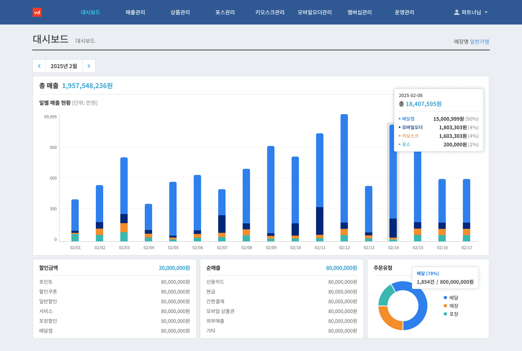Open the 키오스크관리 menu
Image resolution: width=522 pixels, height=351 pixels.
pyautogui.click(x=270, y=12)
